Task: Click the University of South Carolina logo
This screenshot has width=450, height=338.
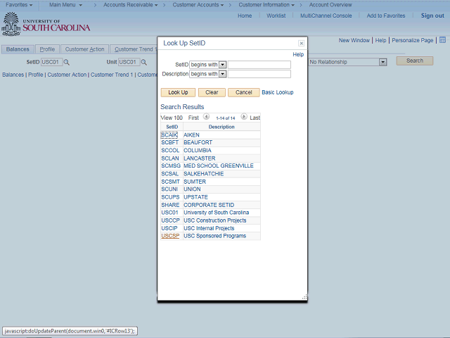Action: pyautogui.click(x=46, y=25)
